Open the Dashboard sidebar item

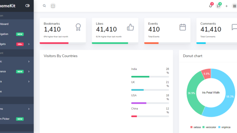click(17, 24)
